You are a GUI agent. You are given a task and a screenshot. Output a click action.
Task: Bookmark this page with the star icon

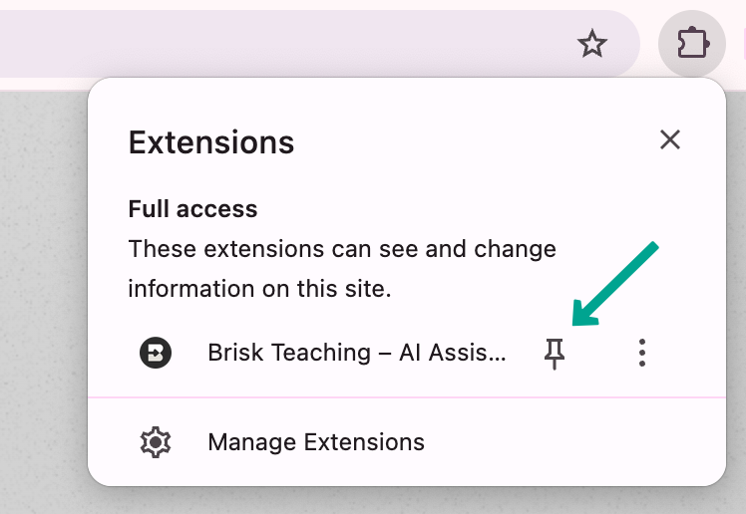[592, 44]
